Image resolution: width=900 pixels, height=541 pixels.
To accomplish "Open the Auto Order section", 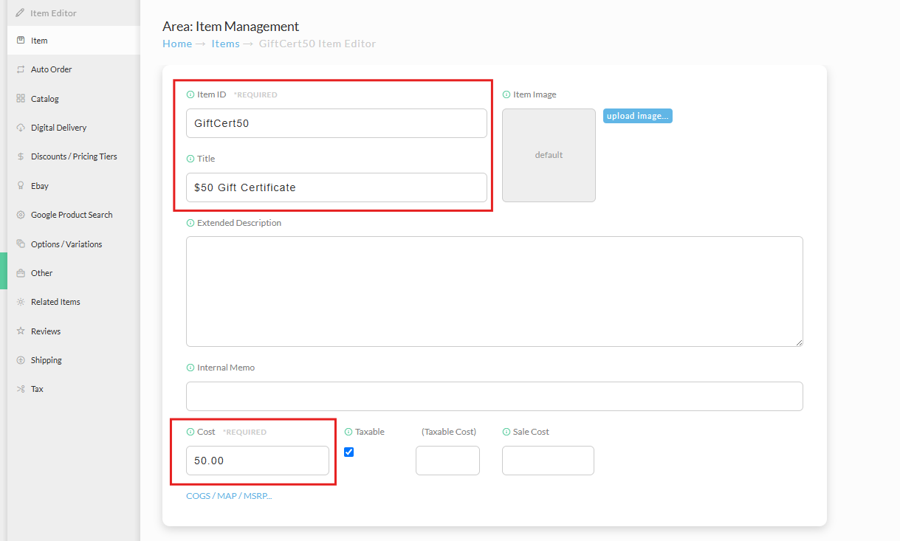I will [74, 69].
